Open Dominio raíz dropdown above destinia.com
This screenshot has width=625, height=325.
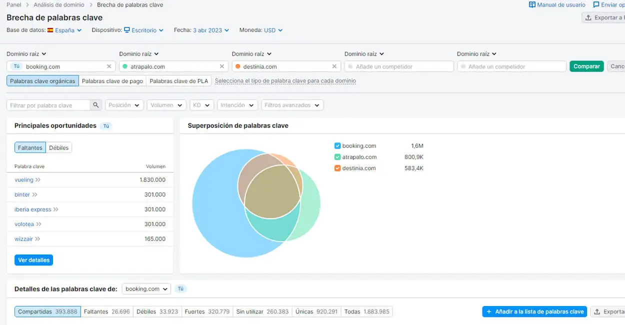[x=251, y=54]
